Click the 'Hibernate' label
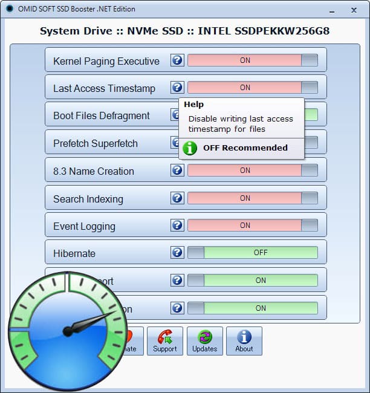 pyautogui.click(x=74, y=253)
